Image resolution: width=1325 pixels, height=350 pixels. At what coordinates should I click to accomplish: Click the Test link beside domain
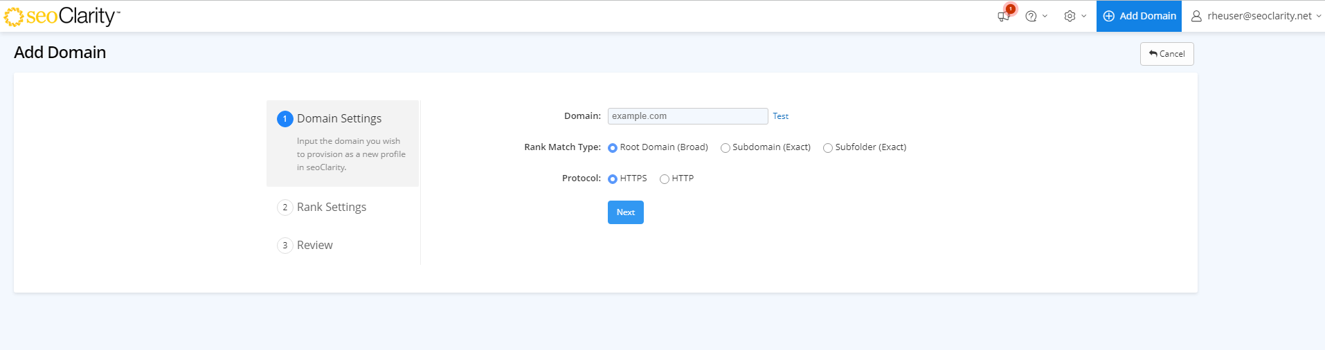click(x=780, y=116)
